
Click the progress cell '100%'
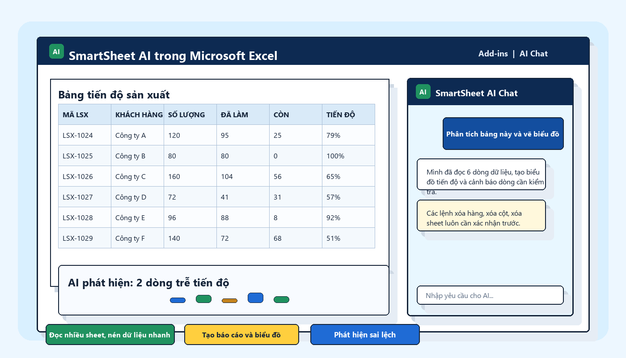[349, 156]
